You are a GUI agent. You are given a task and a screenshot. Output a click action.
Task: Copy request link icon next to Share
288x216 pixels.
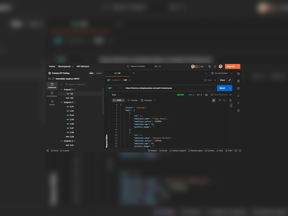(x=230, y=80)
